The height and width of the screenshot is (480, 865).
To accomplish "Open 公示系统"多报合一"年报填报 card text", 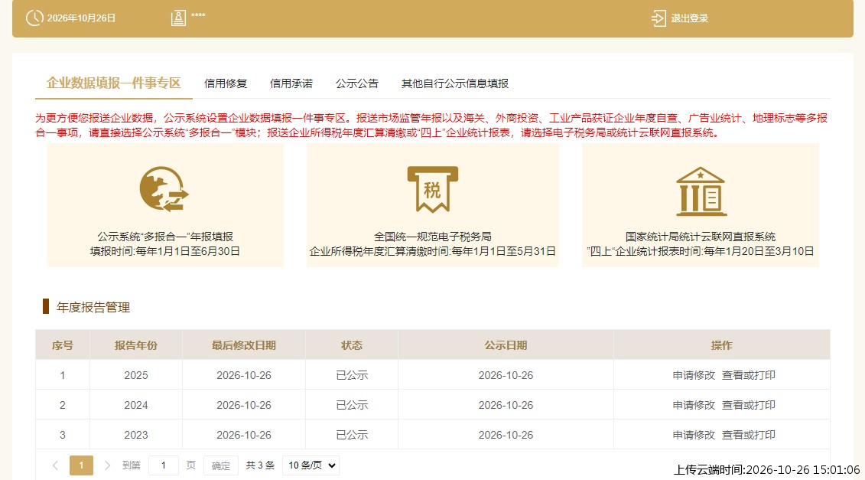I will (165, 237).
